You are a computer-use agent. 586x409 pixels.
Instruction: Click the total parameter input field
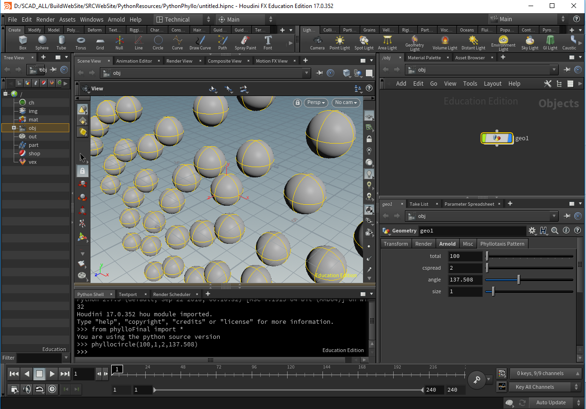click(x=464, y=256)
